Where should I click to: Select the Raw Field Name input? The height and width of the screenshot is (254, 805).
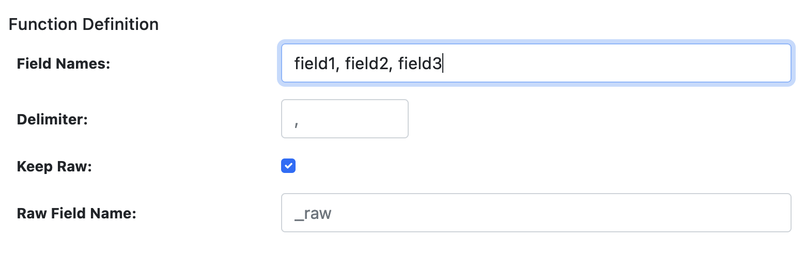(x=535, y=213)
